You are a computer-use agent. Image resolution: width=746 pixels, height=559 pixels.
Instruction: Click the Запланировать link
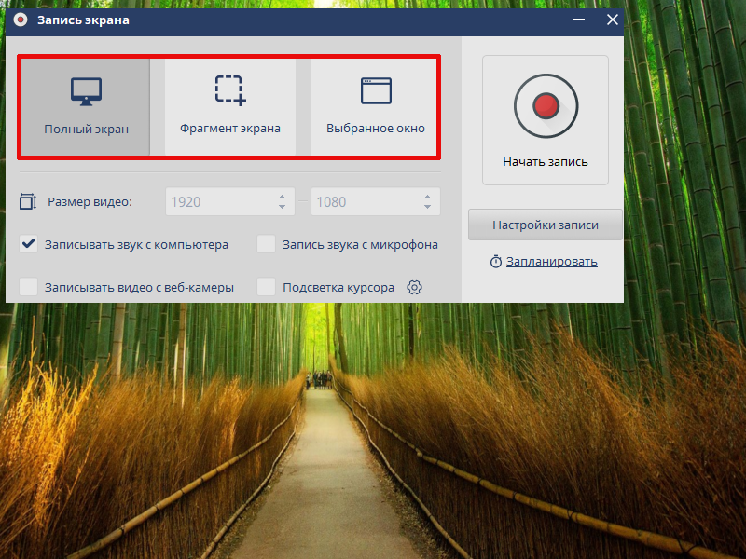[551, 262]
